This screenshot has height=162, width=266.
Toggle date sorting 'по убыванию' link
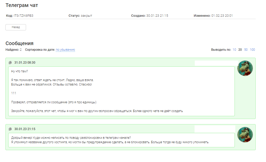65,50
